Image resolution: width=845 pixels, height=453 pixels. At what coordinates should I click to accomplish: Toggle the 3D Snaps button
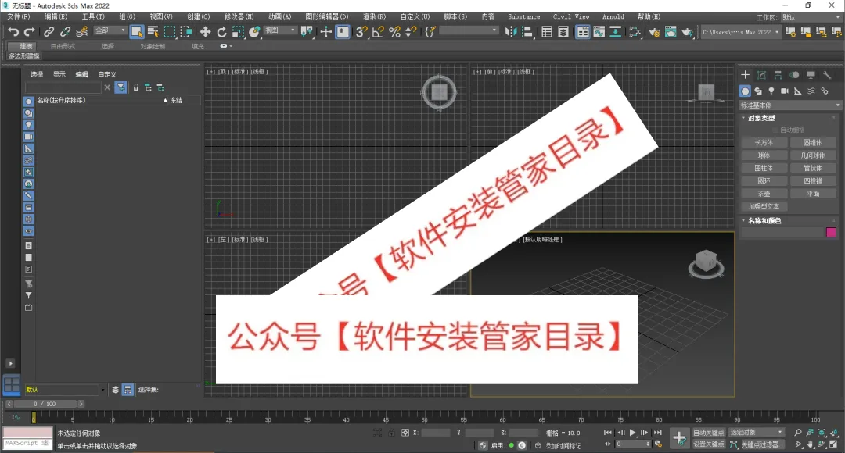click(x=361, y=32)
